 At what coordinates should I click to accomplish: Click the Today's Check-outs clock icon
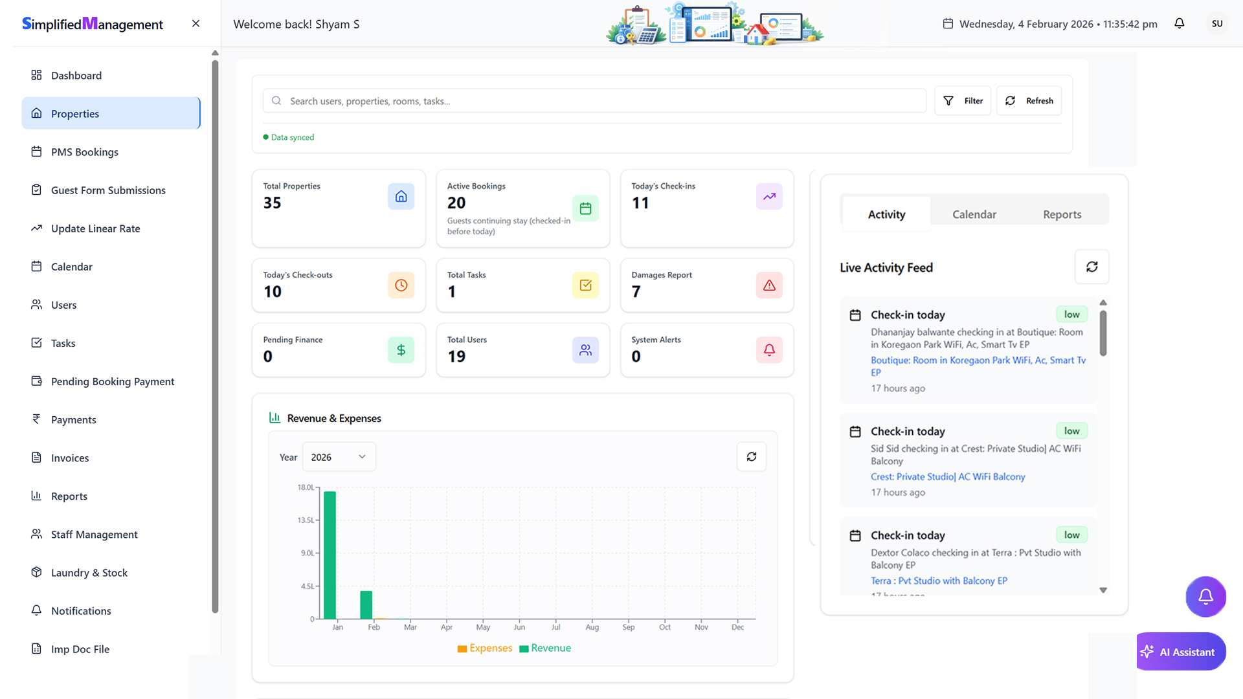[x=401, y=285]
